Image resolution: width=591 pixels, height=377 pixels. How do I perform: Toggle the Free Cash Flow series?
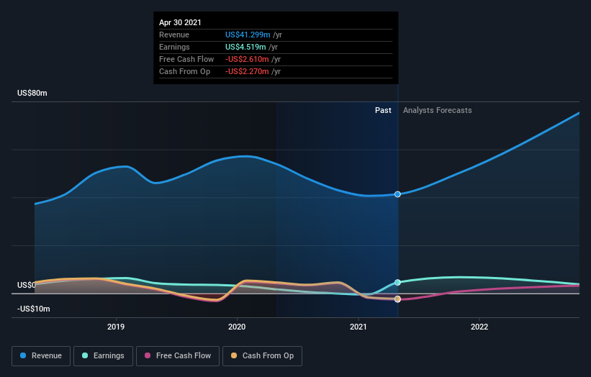178,356
